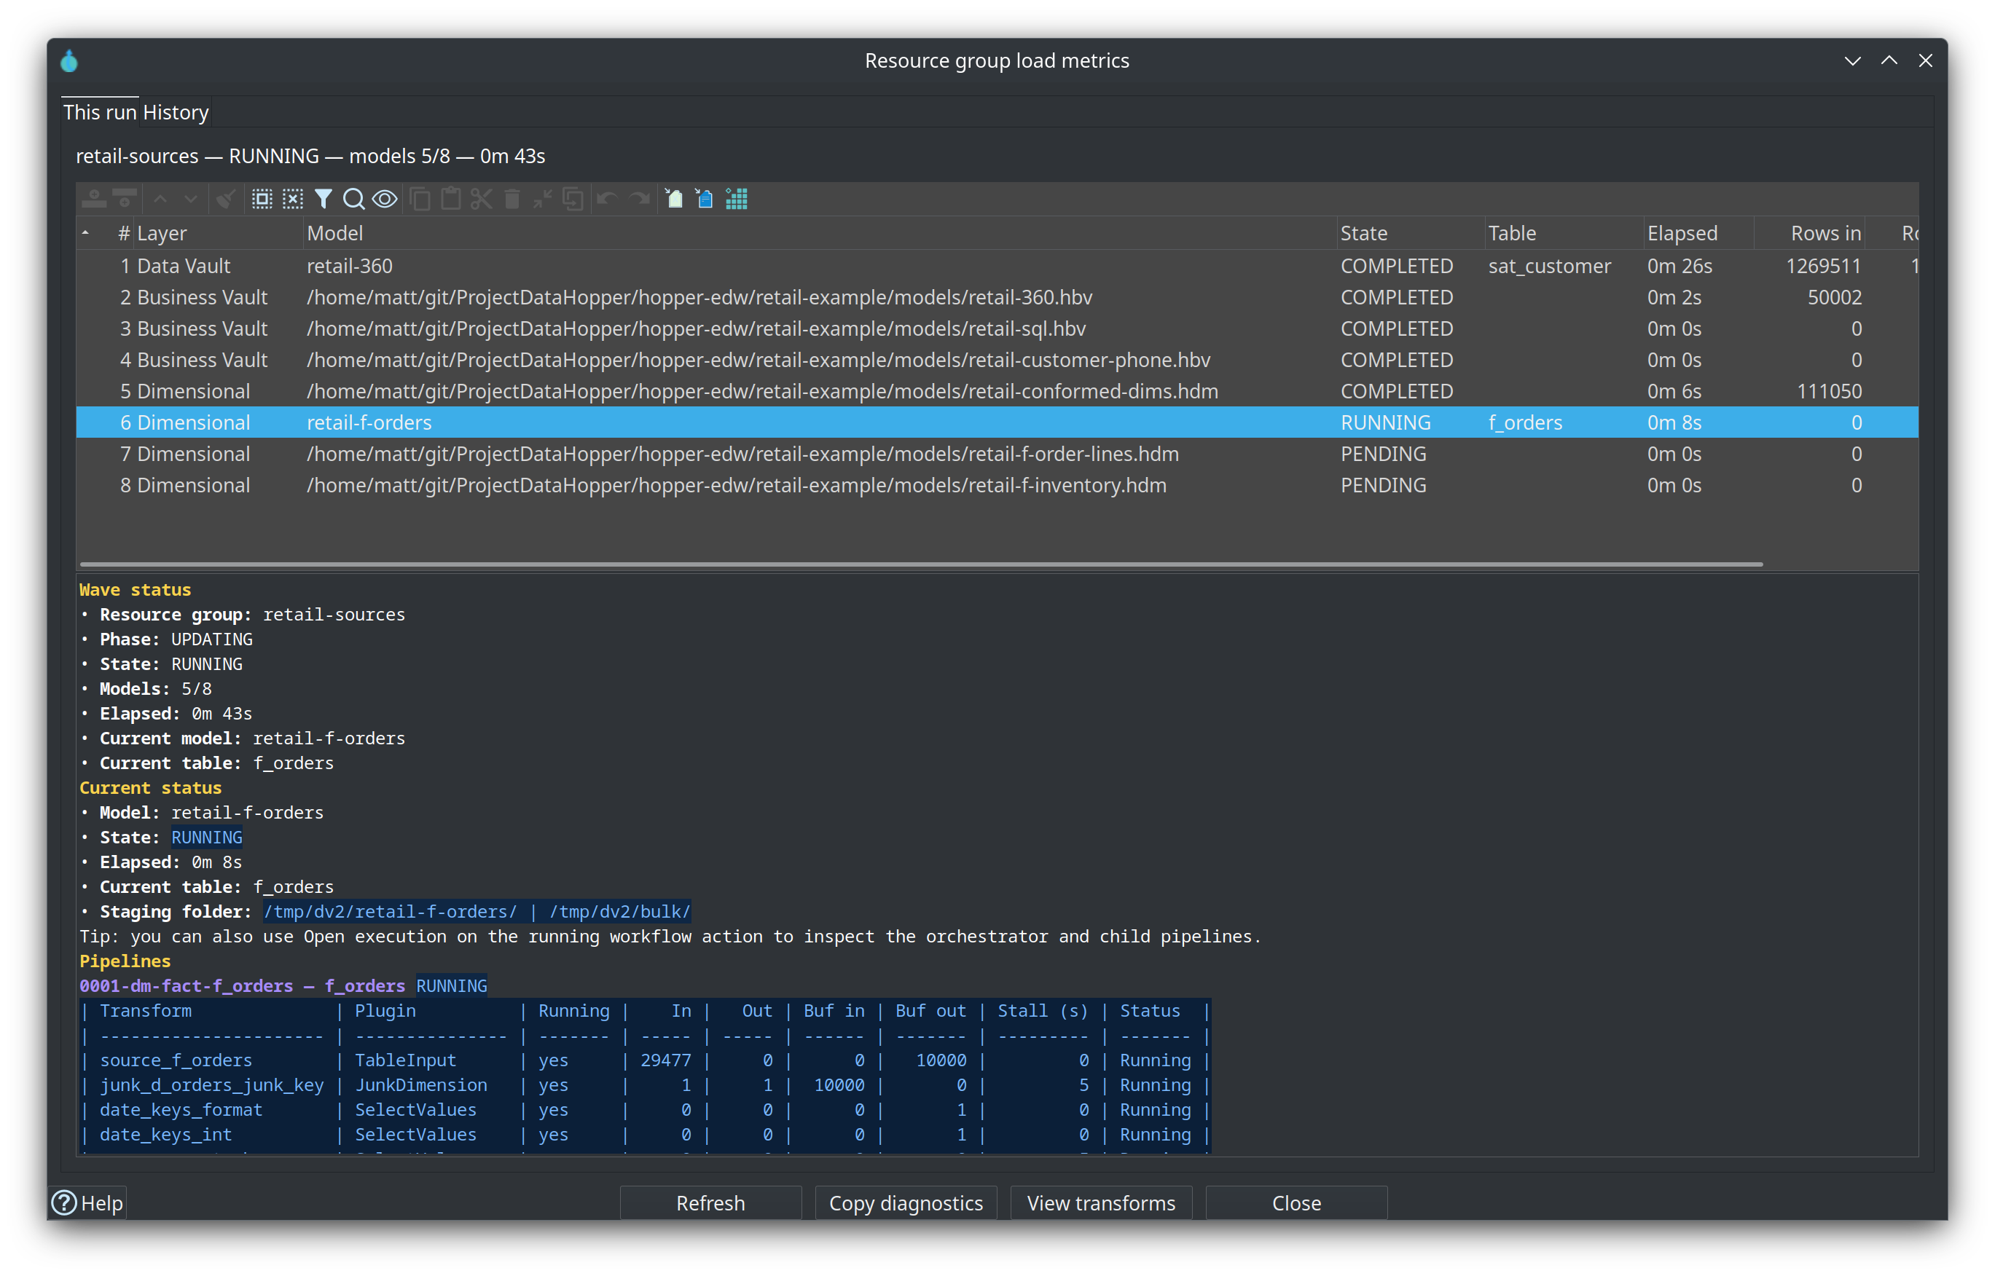The image size is (1995, 1276).
Task: Open the filter funnel tool
Action: click(324, 199)
